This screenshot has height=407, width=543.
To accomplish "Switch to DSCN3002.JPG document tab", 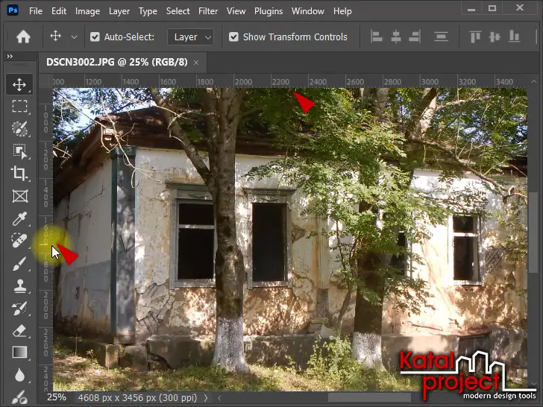I will [117, 63].
